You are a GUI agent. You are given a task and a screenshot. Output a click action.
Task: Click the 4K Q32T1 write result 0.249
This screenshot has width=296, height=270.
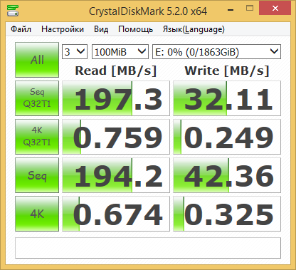tap(227, 137)
